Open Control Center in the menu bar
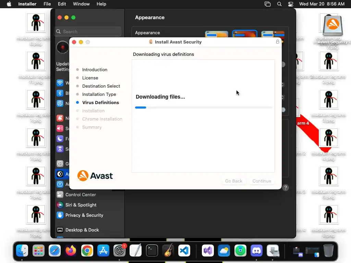The image size is (351, 263). point(291,4)
